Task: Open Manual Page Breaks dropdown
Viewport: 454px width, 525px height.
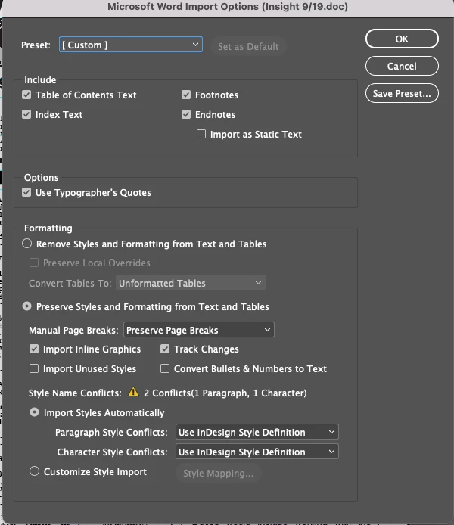Action: tap(199, 330)
